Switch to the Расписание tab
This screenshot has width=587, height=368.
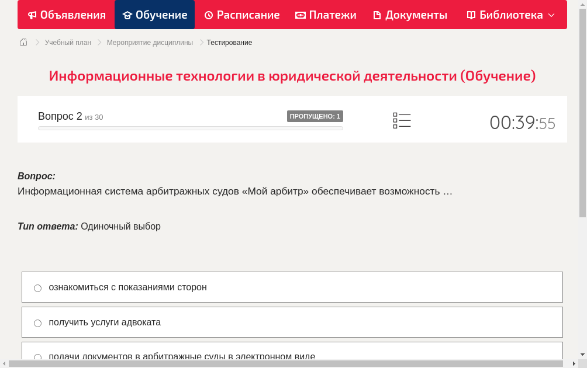(241, 15)
